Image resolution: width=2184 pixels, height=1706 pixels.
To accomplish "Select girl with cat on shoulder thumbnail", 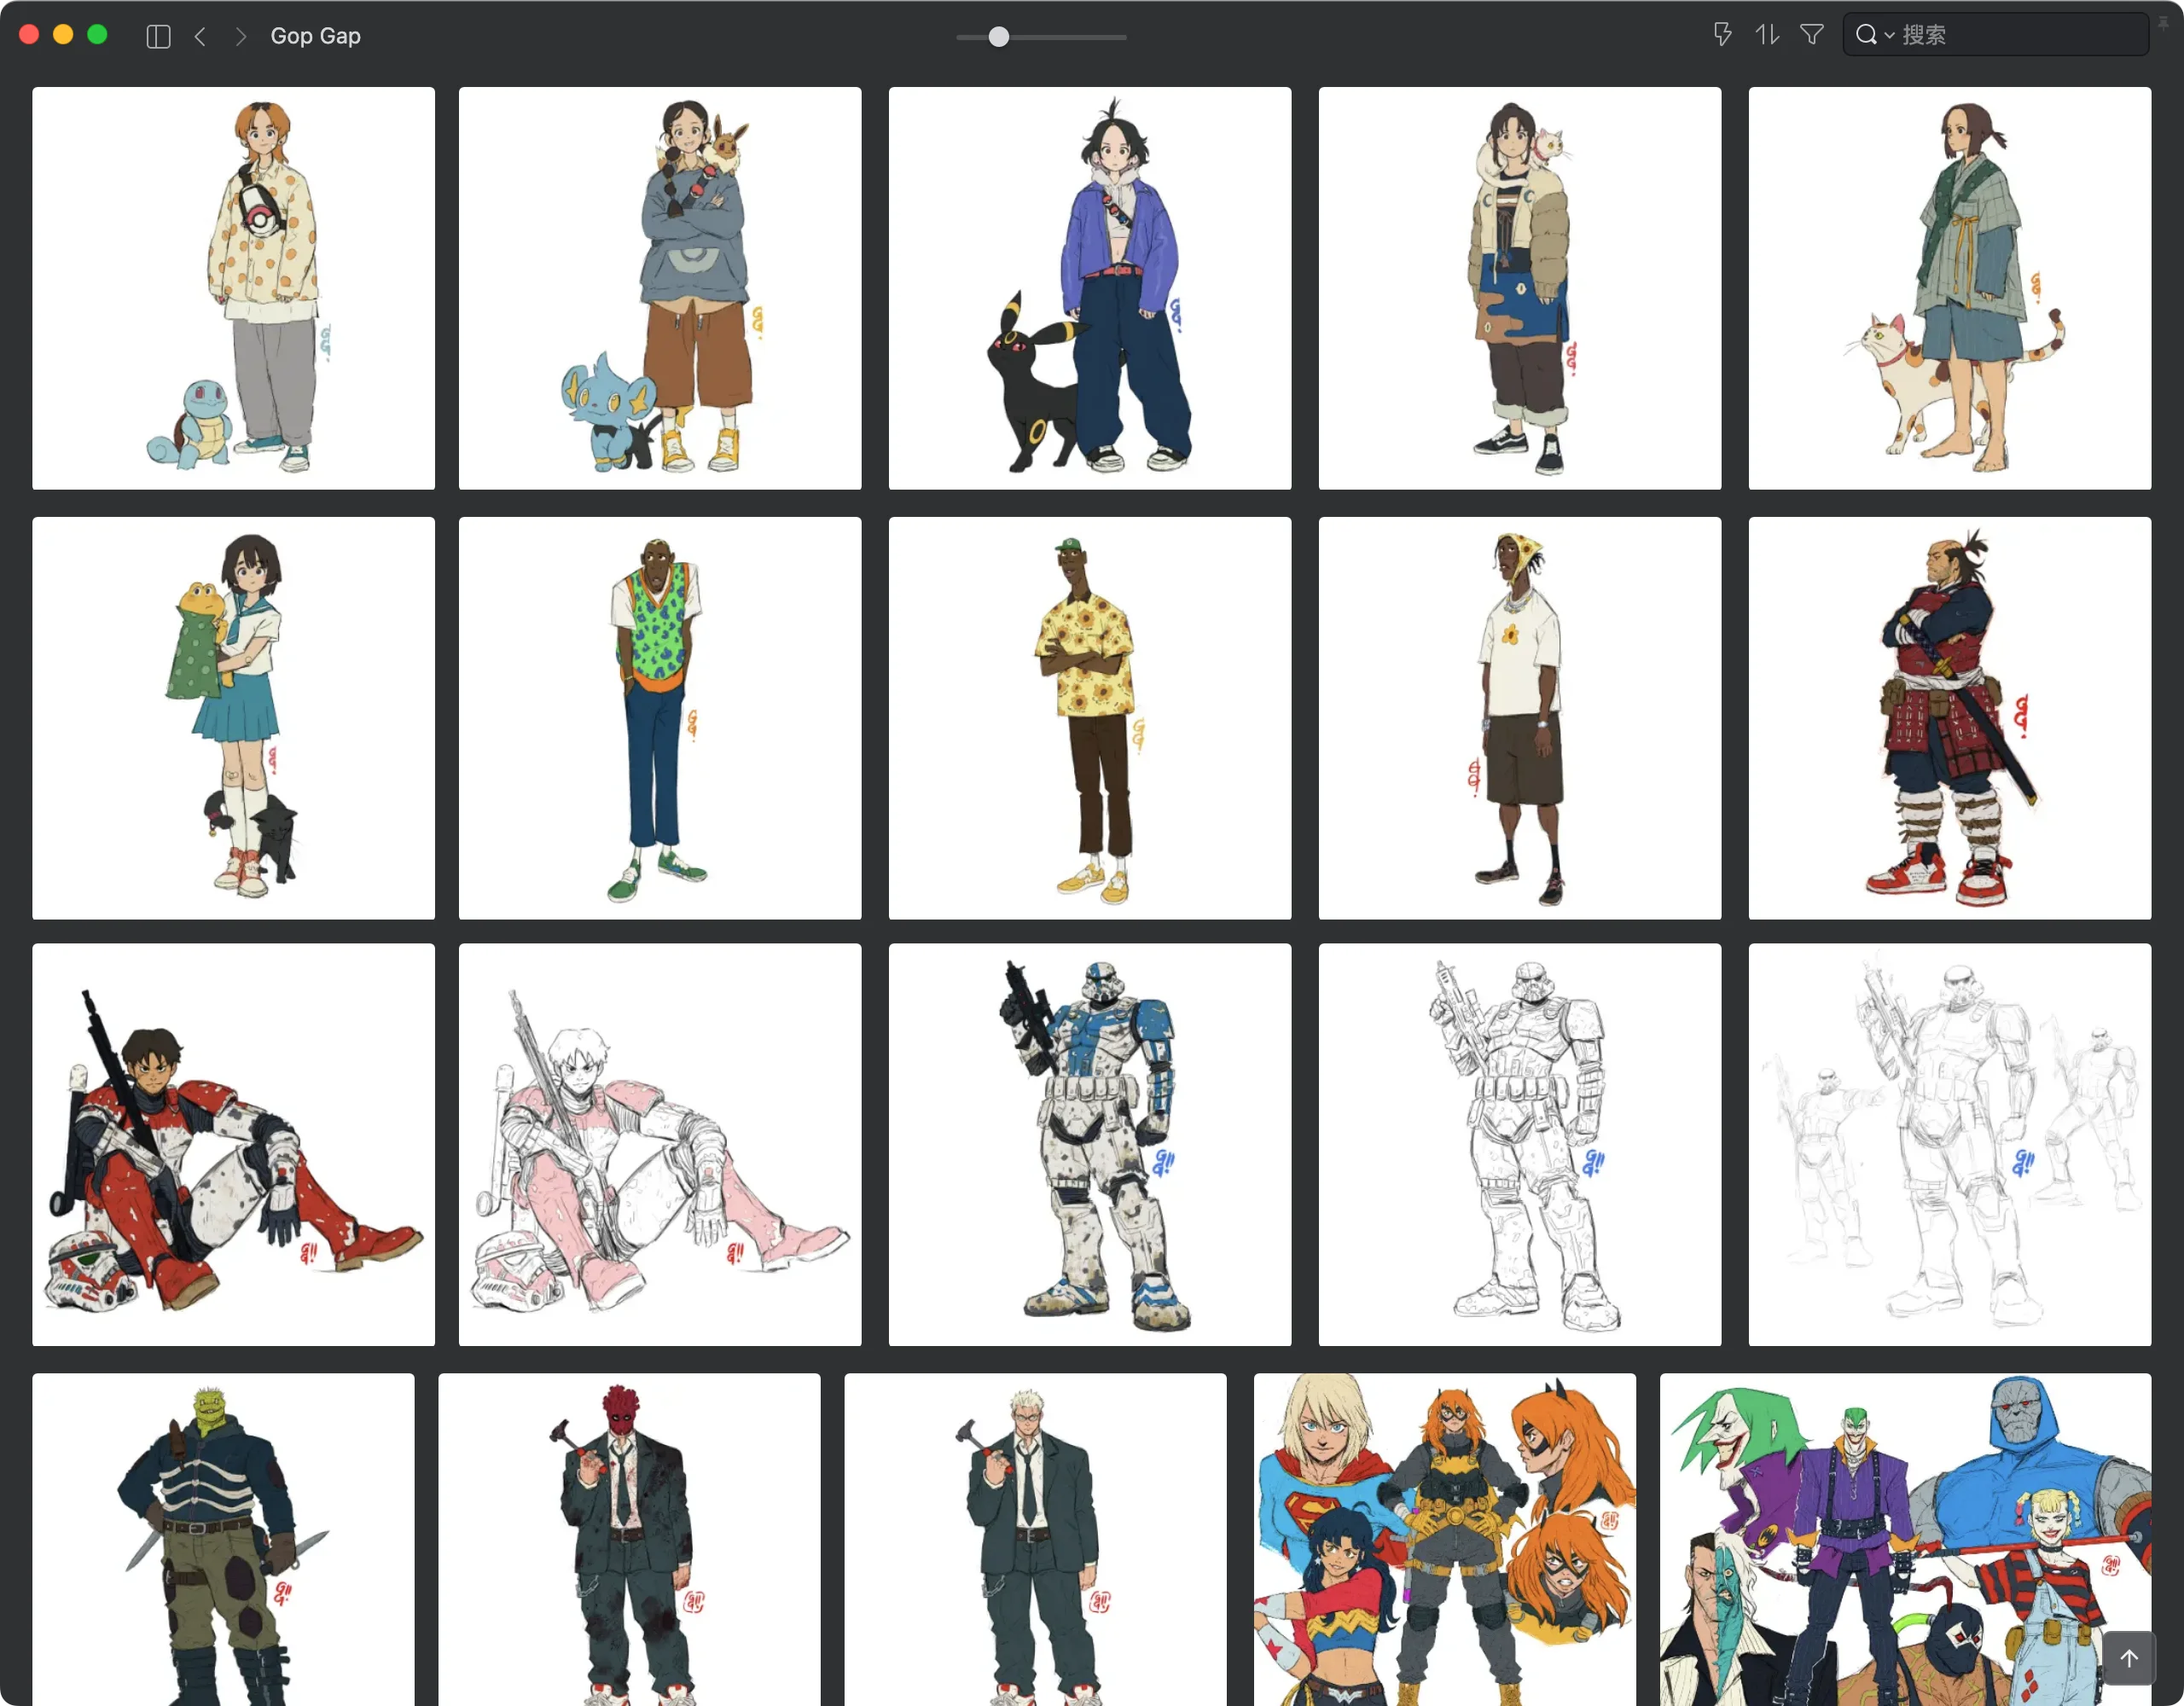I will tap(1520, 288).
